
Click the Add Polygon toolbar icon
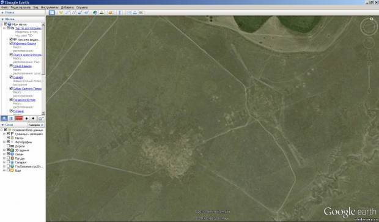tap(67, 12)
